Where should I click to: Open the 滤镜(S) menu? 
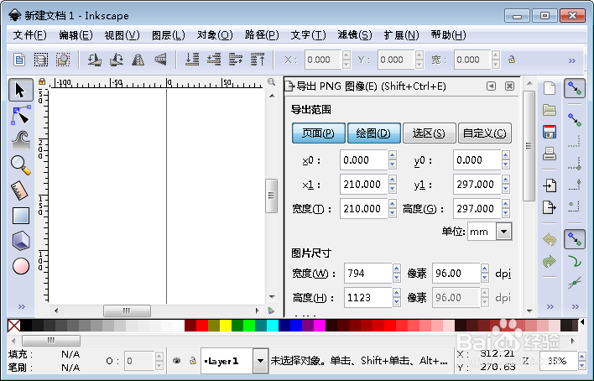click(x=355, y=35)
